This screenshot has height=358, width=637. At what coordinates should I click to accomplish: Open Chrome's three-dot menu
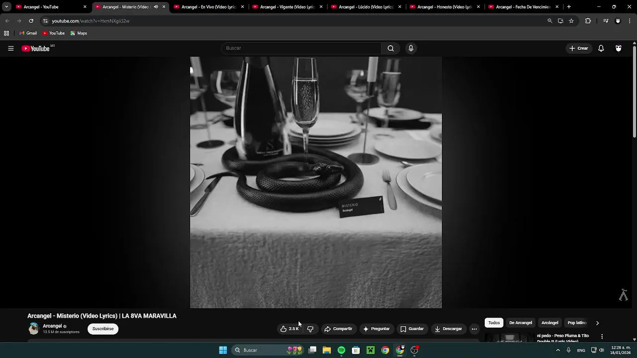click(630, 21)
